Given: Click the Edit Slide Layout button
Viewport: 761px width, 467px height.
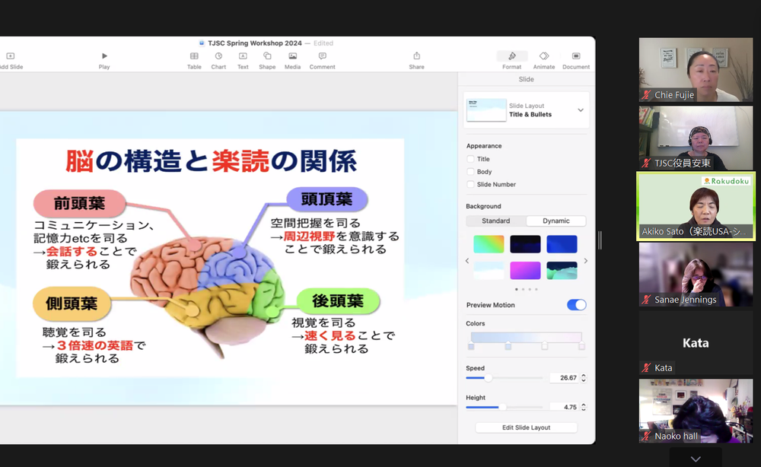Looking at the screenshot, I should [526, 427].
